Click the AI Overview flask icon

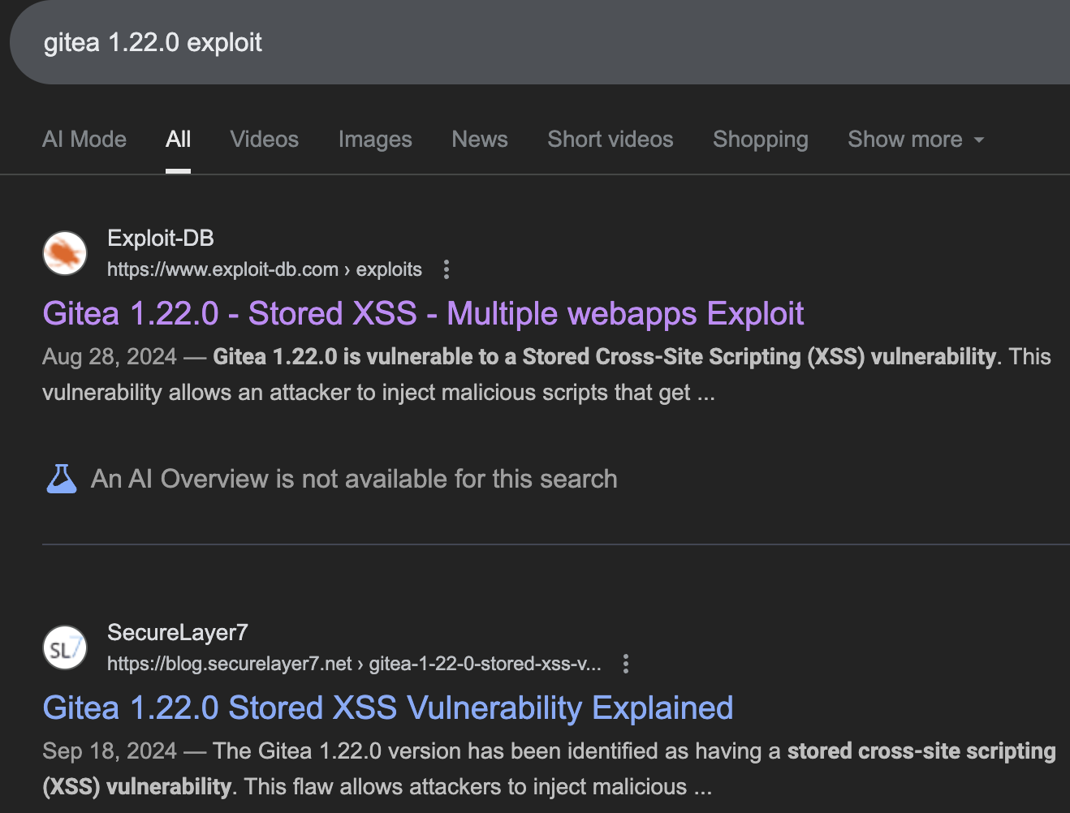pyautogui.click(x=62, y=479)
